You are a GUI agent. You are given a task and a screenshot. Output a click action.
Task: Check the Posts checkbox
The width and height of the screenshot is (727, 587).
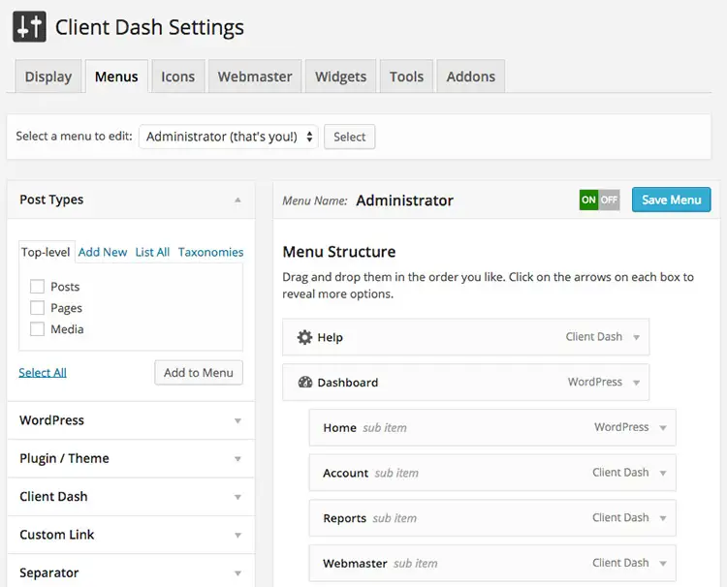point(37,287)
